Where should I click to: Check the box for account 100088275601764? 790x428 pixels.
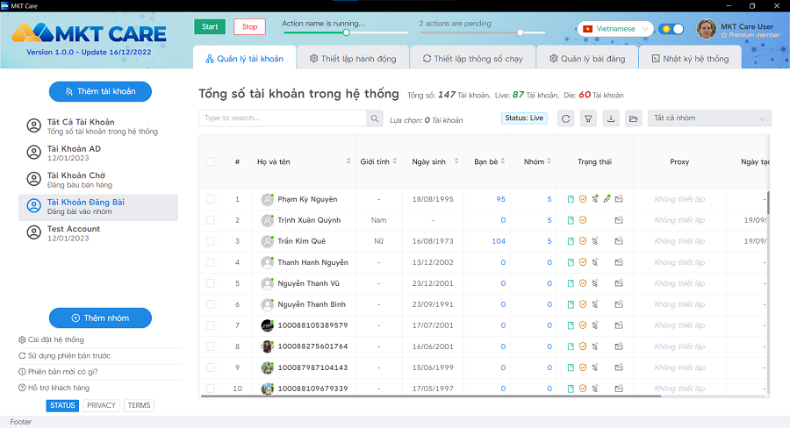(x=210, y=346)
